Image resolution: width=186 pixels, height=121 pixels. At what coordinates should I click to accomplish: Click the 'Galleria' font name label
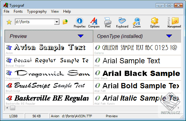[x=99, y=53]
